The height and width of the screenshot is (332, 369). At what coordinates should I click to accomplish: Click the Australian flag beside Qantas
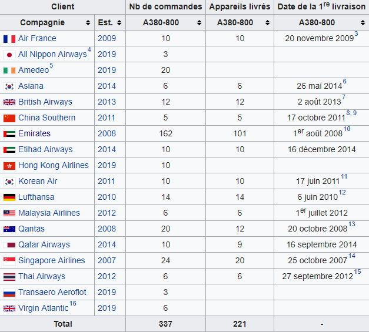(9, 229)
